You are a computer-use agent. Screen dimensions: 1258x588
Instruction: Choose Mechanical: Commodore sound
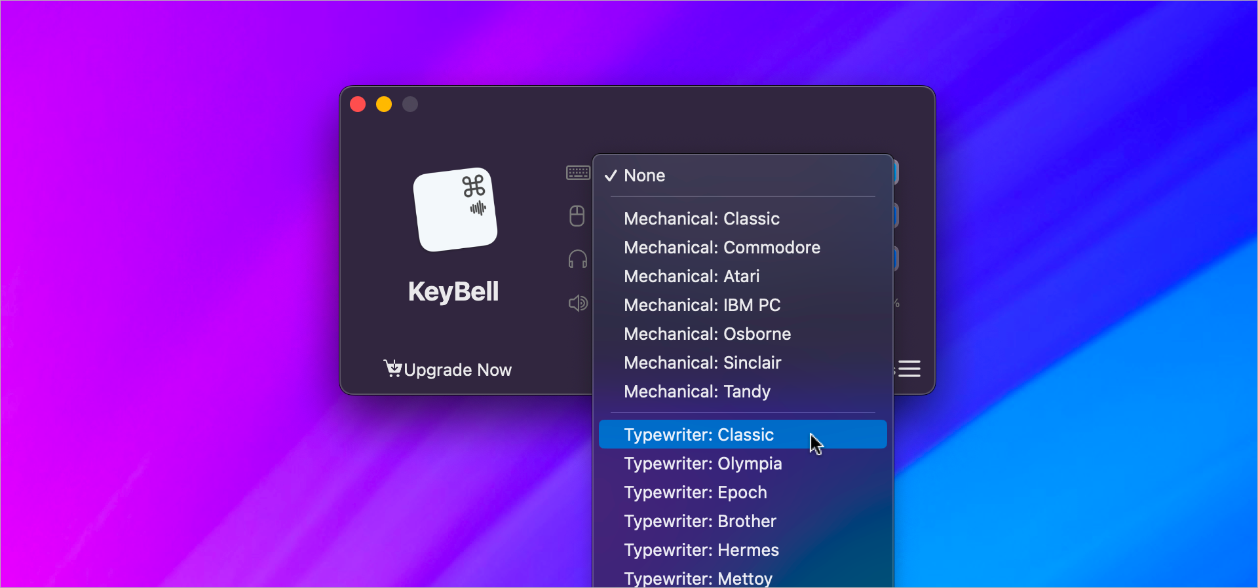tap(743, 248)
